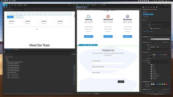Click the Add class button
The width and height of the screenshot is (173, 97).
coord(146,17)
